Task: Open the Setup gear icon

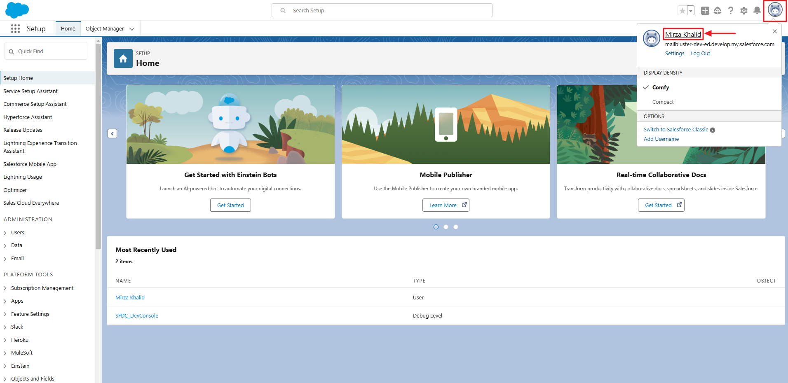Action: point(743,11)
